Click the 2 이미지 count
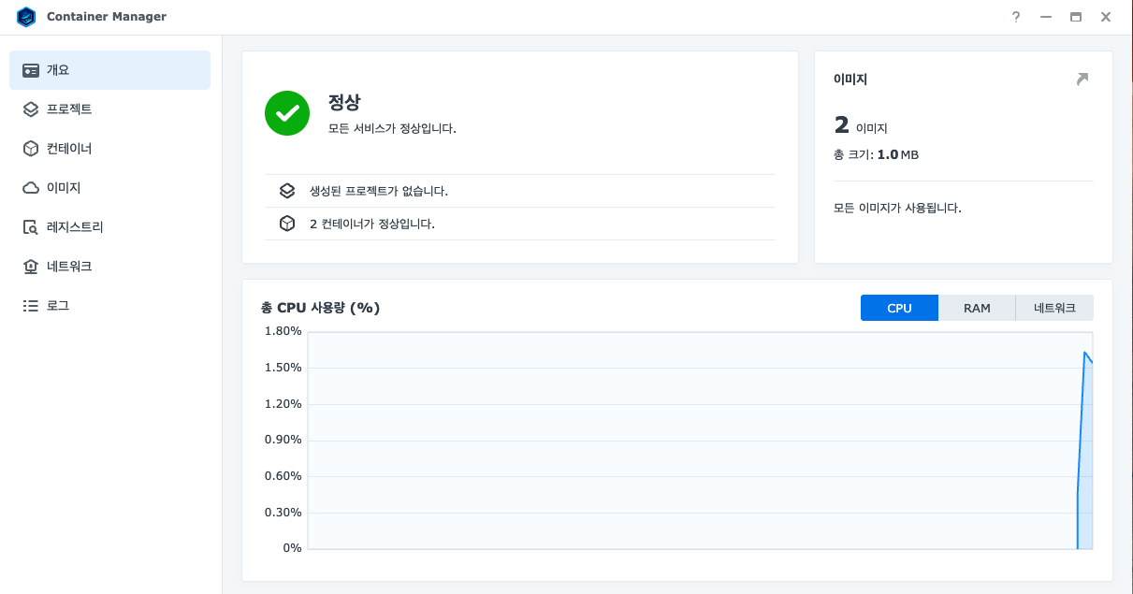The image size is (1133, 594). coord(861,125)
